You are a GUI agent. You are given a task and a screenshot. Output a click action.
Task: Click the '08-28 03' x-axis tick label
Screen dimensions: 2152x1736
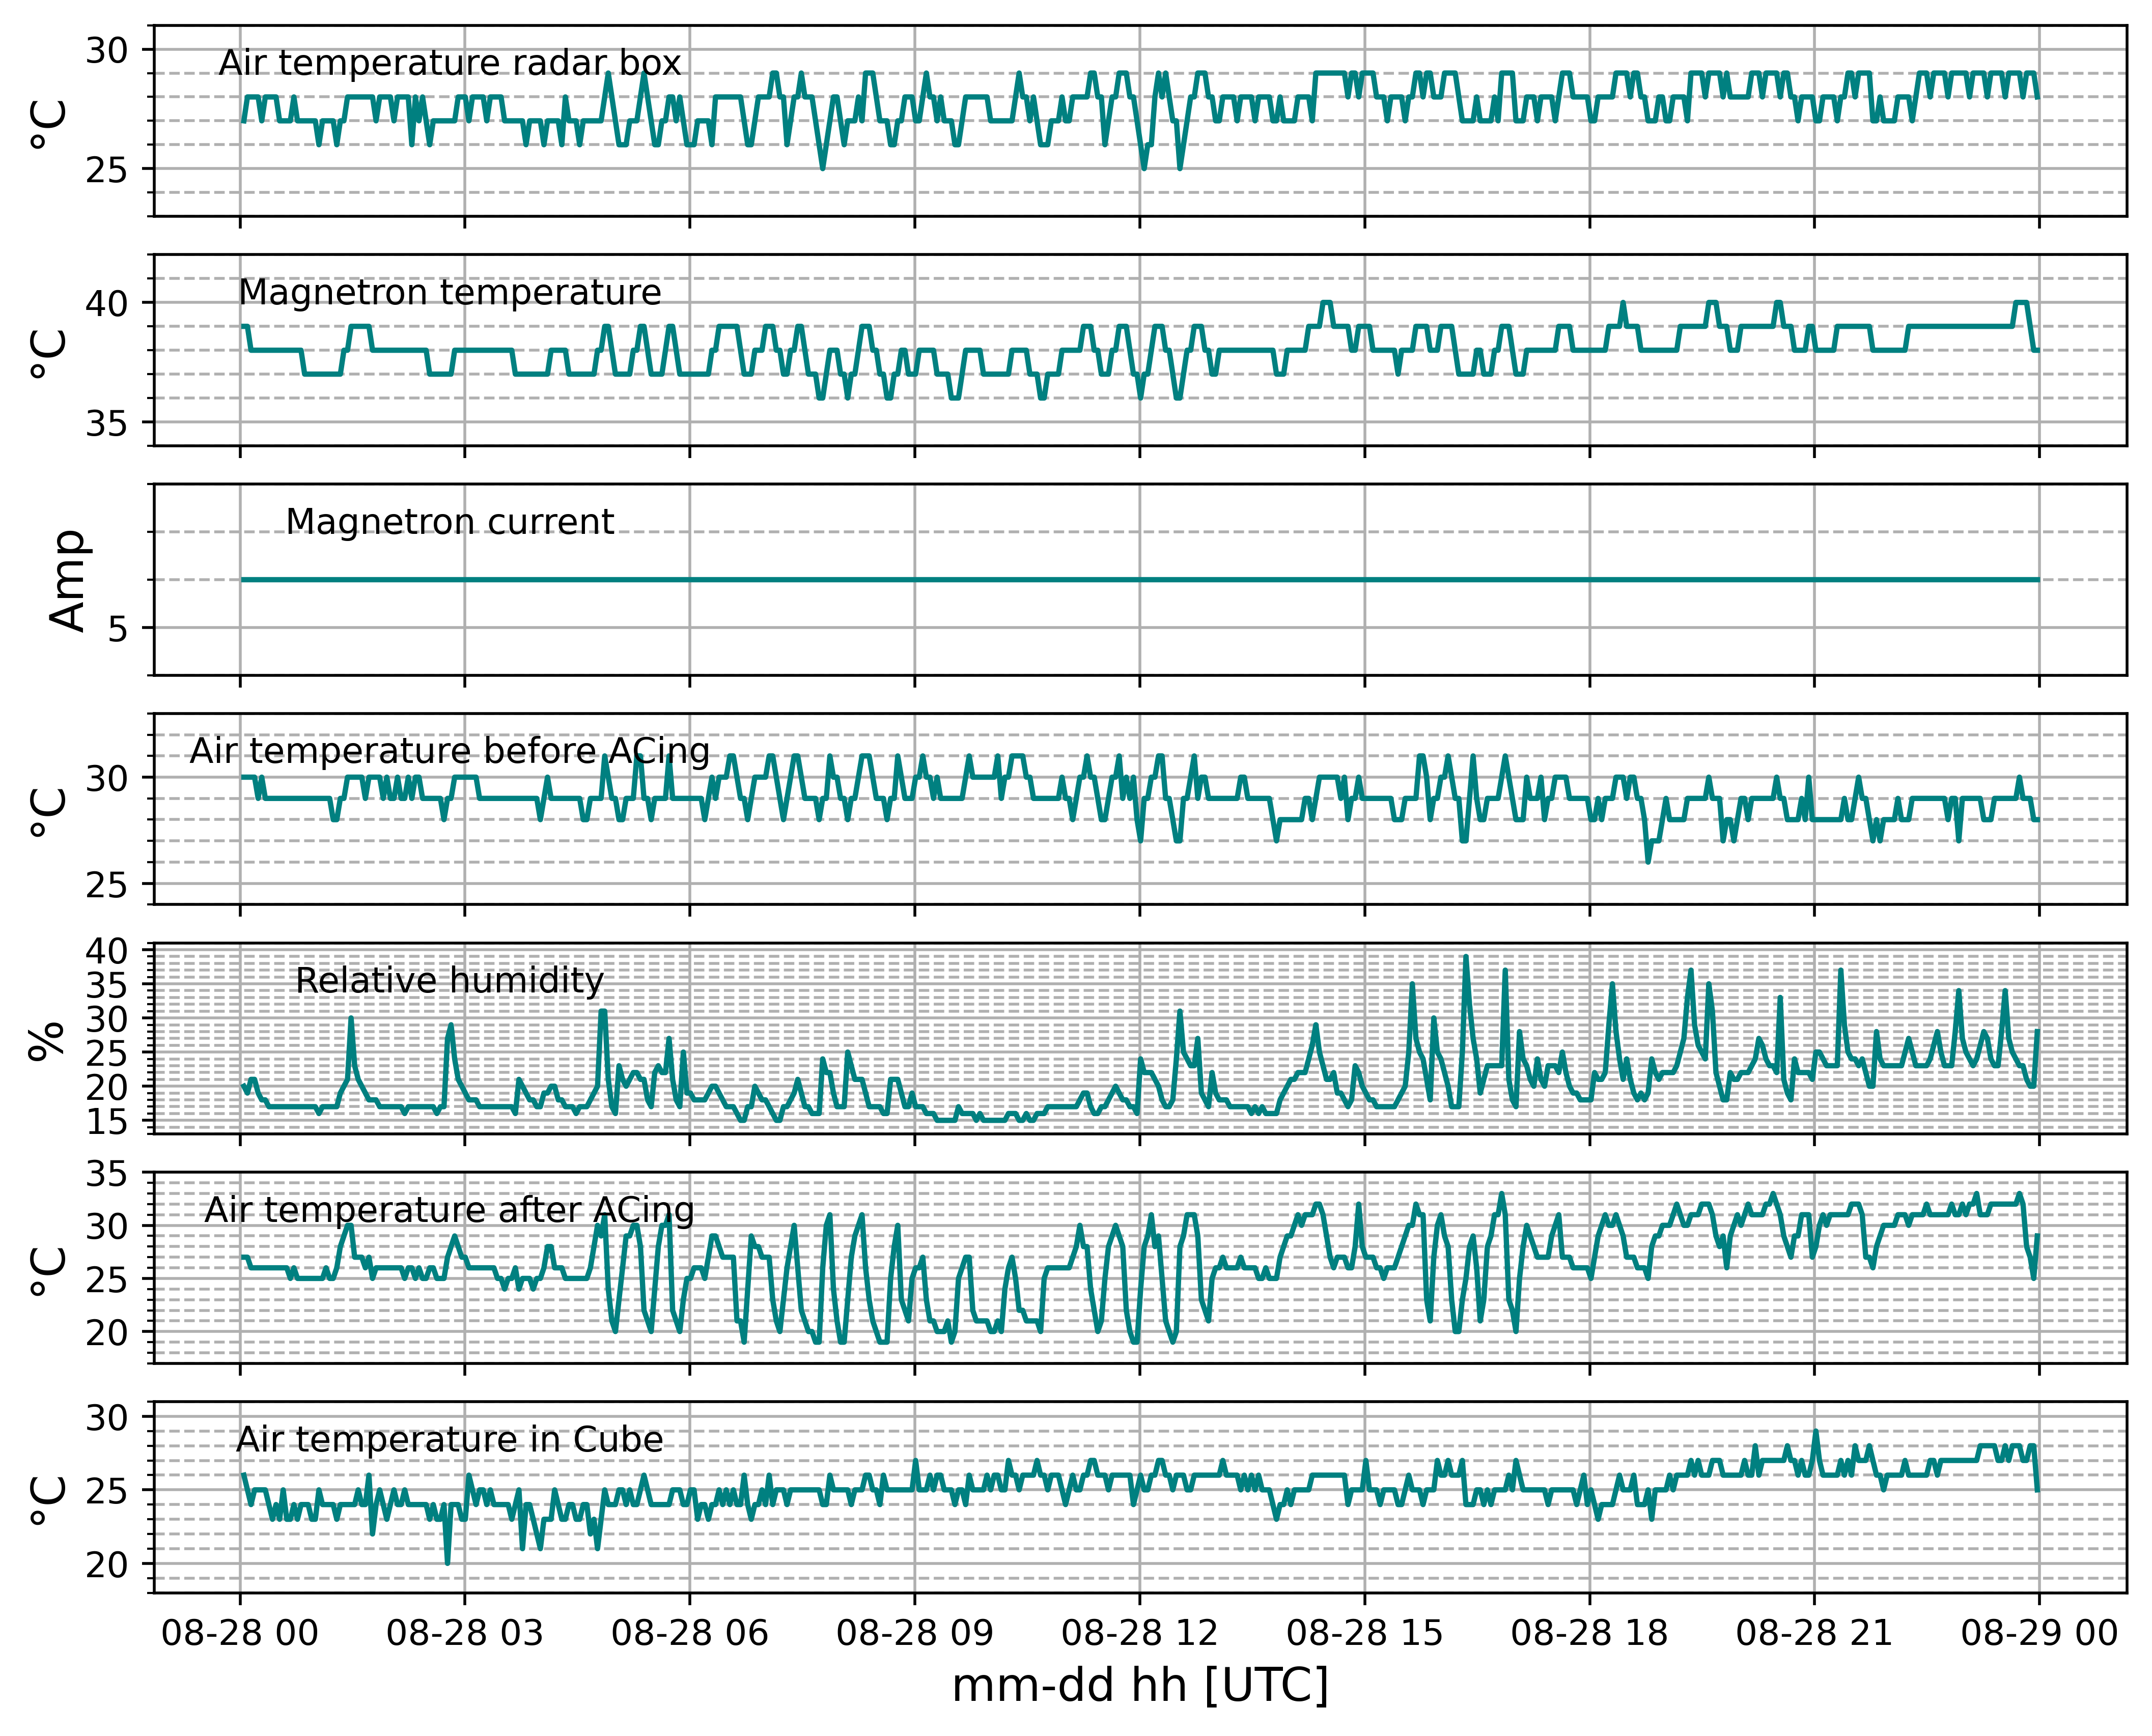(464, 1633)
